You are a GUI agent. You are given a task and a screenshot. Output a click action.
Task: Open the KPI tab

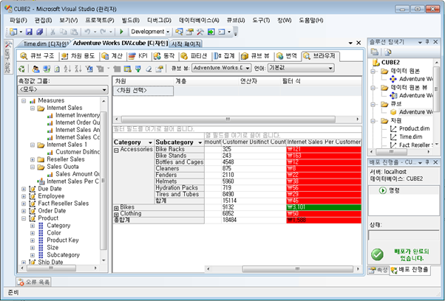(138, 56)
